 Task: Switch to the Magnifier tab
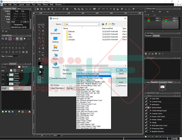(154, 82)
